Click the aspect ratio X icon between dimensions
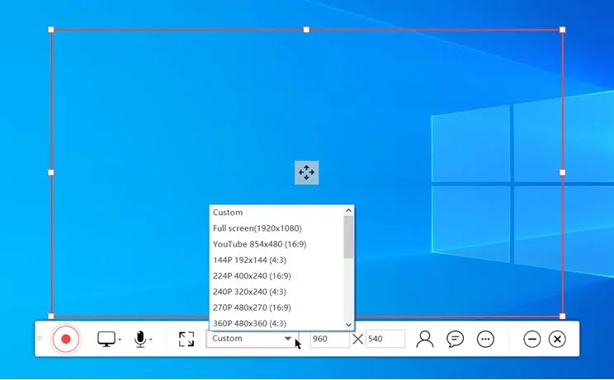This screenshot has height=380, width=614. click(x=357, y=339)
